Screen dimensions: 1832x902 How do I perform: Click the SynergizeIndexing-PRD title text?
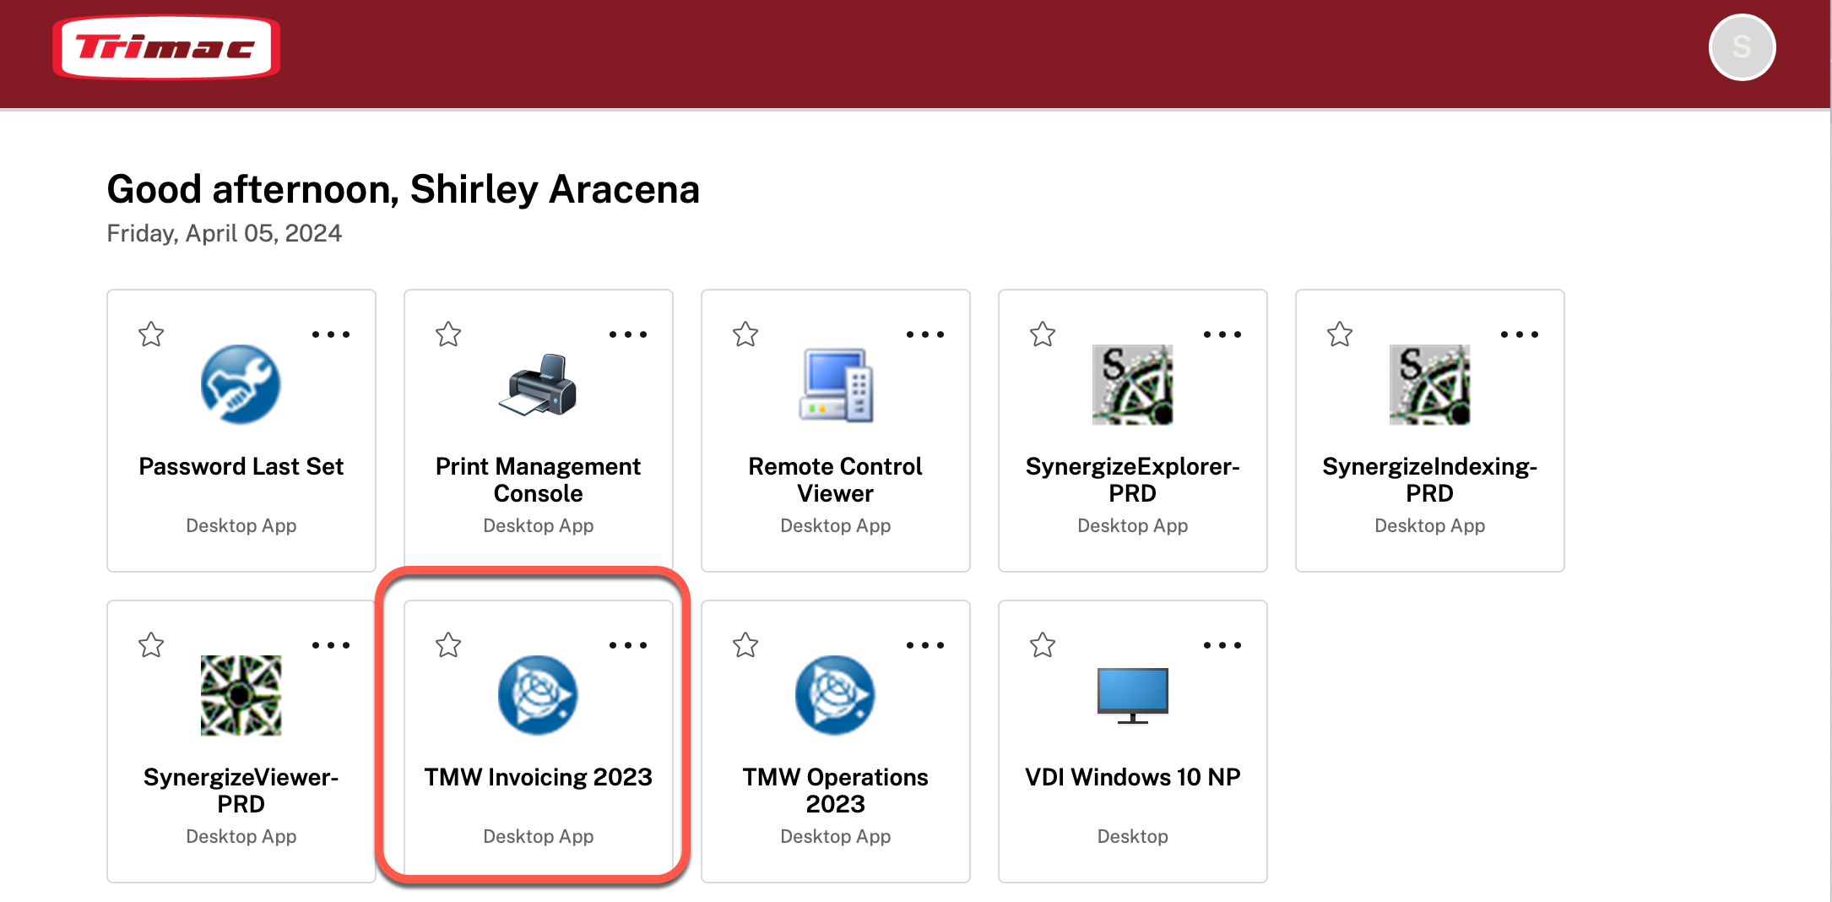(x=1430, y=480)
